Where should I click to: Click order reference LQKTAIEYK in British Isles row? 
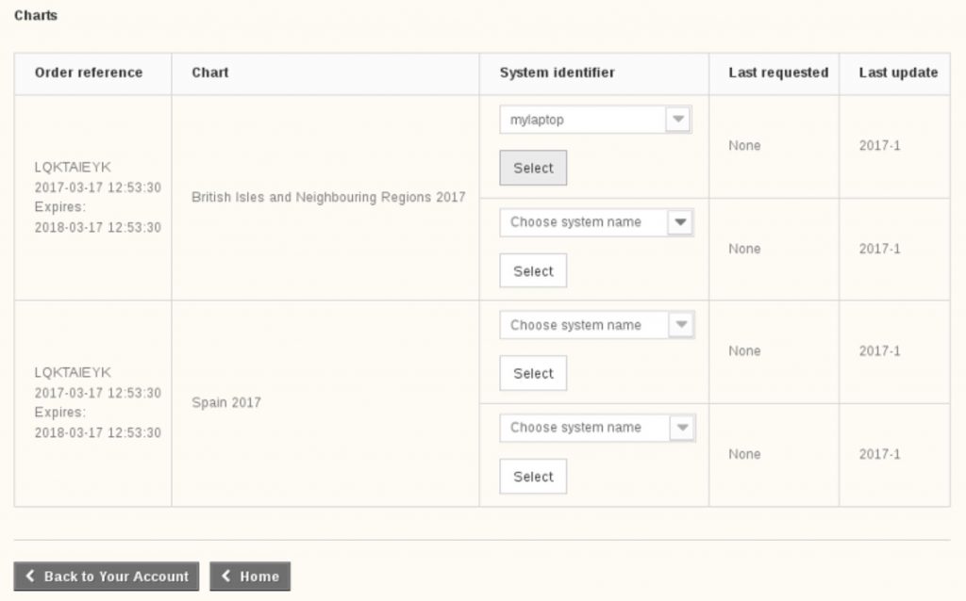point(73,168)
